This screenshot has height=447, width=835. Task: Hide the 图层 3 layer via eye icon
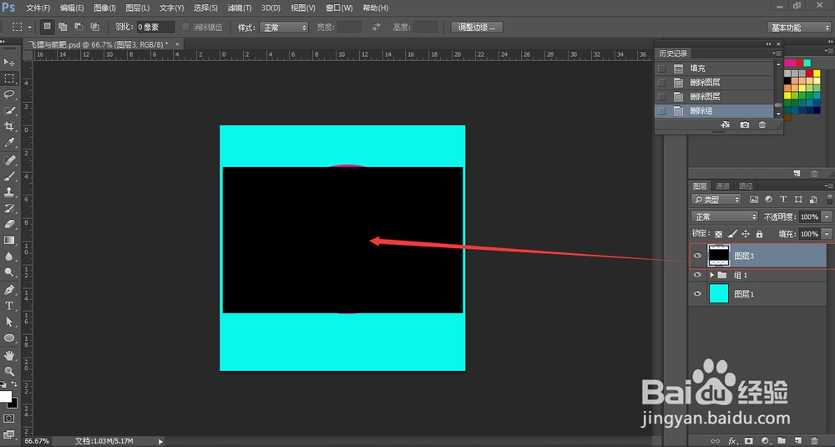697,256
